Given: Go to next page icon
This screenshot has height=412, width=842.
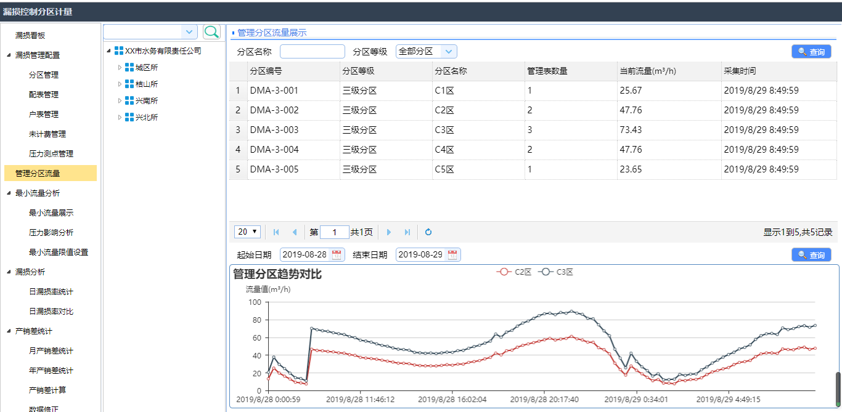Looking at the screenshot, I should 389,232.
